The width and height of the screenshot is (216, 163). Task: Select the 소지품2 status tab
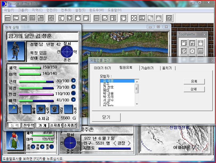coord(70,125)
